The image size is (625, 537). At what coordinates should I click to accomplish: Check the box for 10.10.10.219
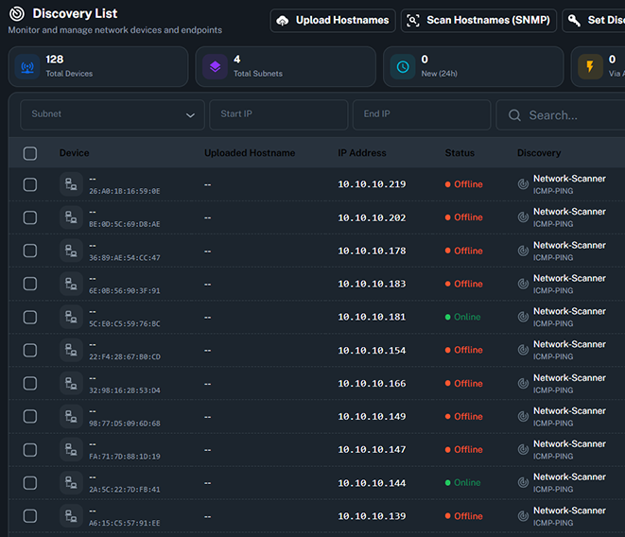30,184
